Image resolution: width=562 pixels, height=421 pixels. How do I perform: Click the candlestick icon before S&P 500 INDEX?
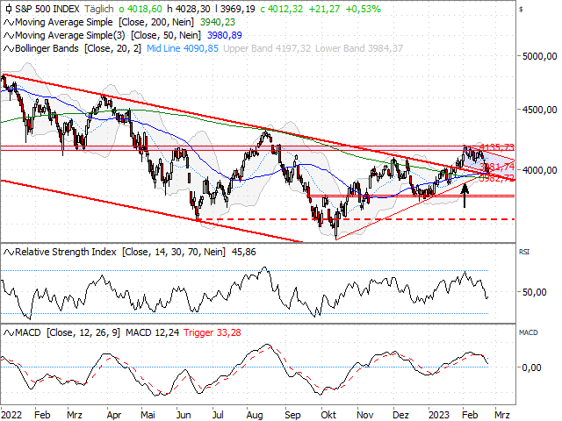coord(8,9)
